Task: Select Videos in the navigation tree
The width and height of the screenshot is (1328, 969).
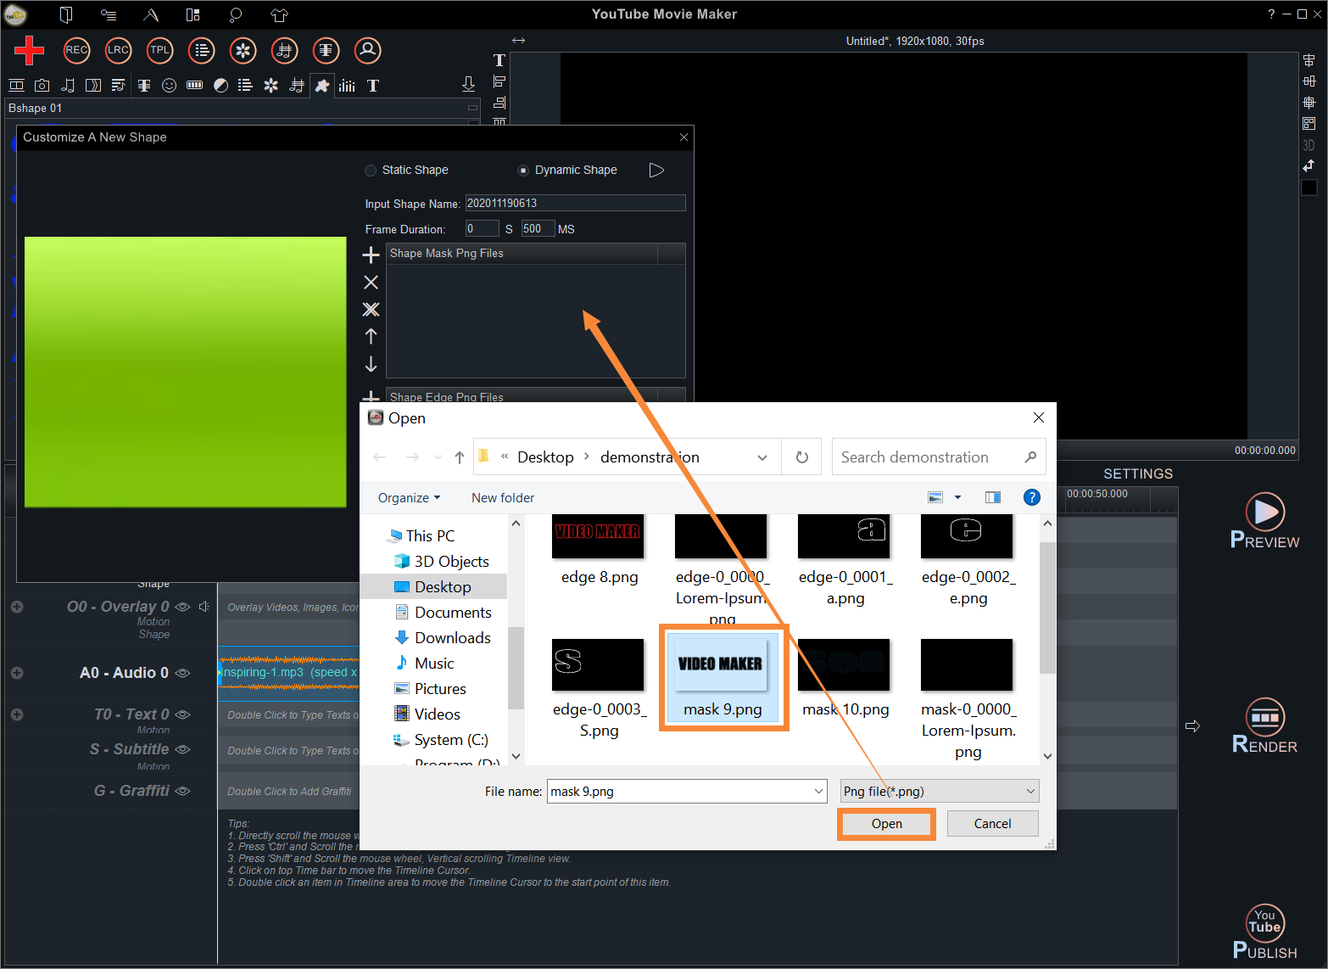Action: tap(435, 714)
